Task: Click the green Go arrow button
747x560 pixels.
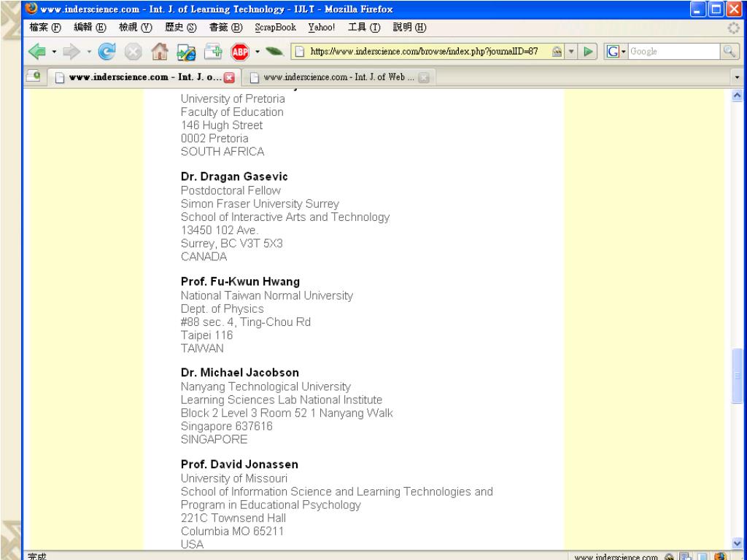Action: pyautogui.click(x=589, y=52)
